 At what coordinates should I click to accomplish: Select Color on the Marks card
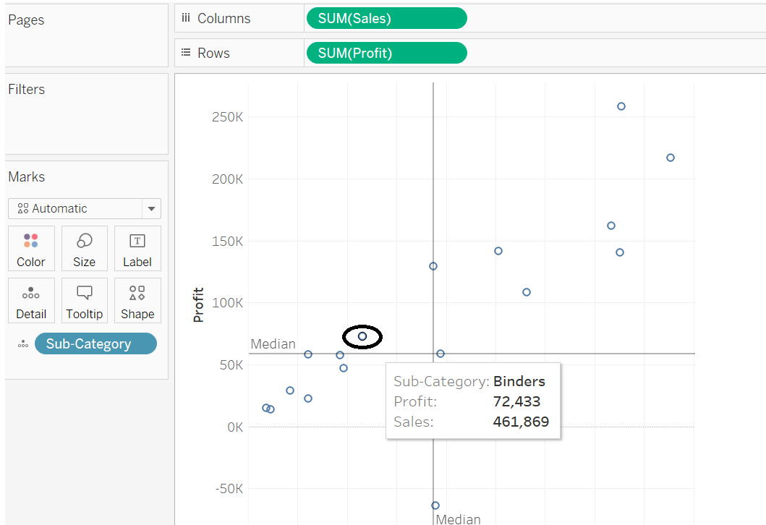[31, 248]
